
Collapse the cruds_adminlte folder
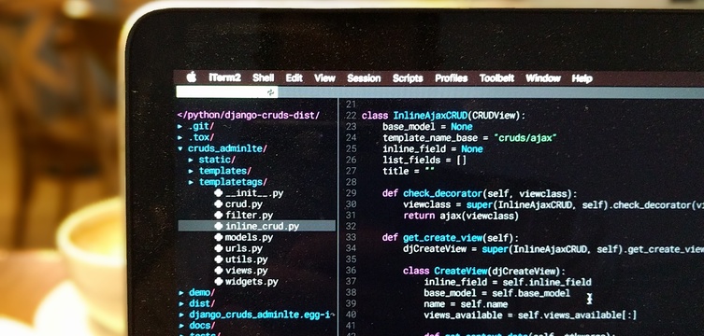[180, 148]
